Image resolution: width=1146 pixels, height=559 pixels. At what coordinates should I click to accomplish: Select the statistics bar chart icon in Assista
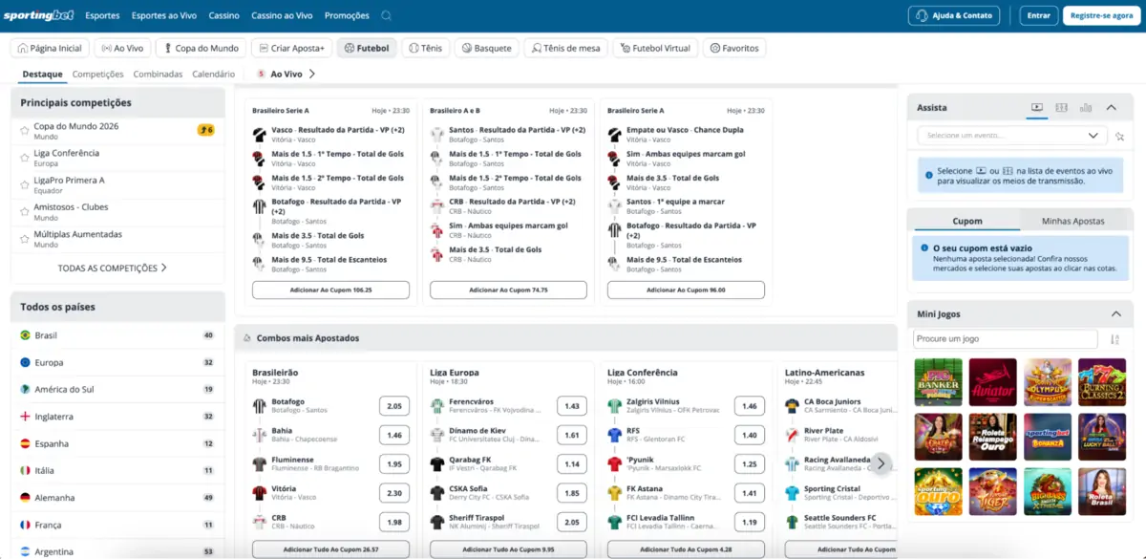point(1086,108)
